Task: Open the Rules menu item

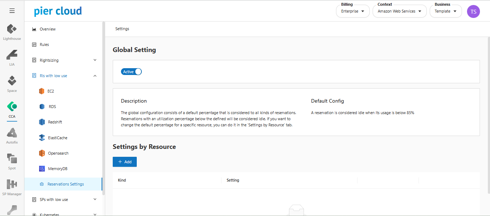Action: (44, 44)
